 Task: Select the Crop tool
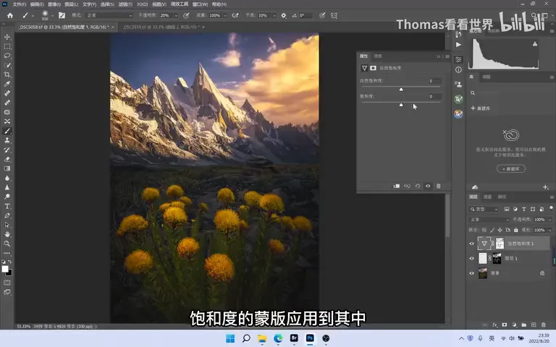pyautogui.click(x=7, y=74)
